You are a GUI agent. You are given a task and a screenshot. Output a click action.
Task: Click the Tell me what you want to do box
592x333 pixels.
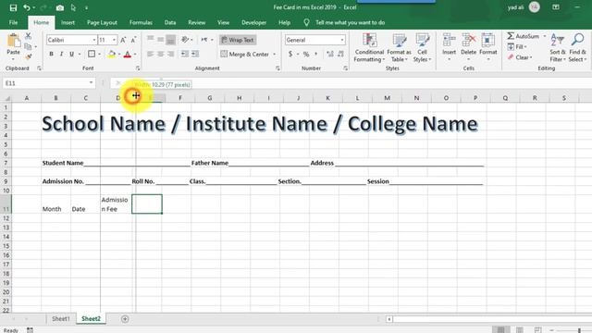tap(350, 22)
